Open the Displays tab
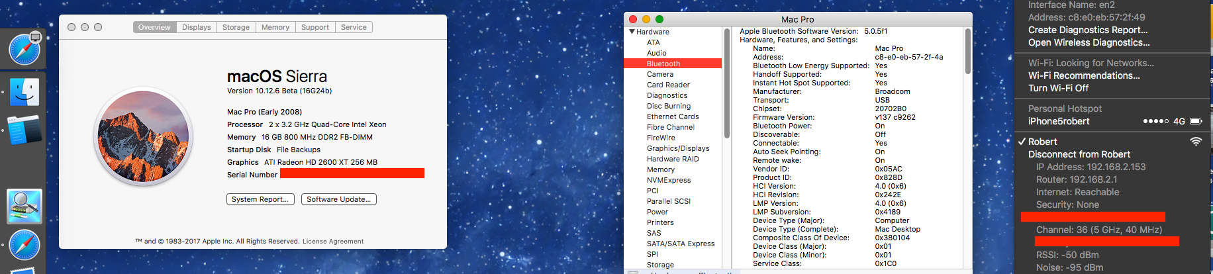Screen dimensions: 1213x274 coord(197,27)
